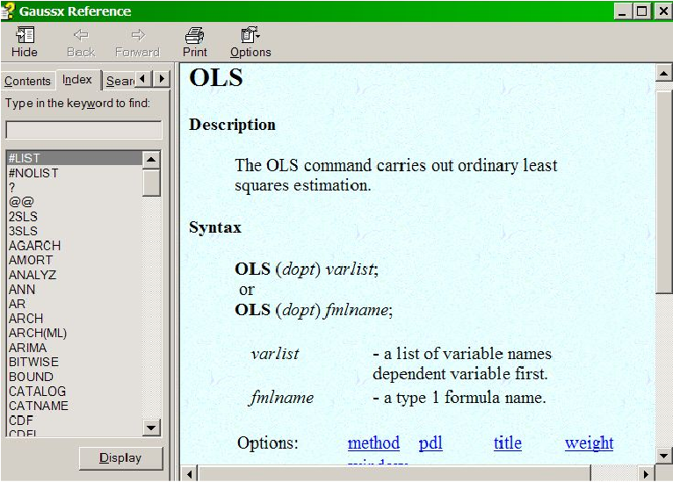Select CATALOG in the index list
The image size is (673, 482).
[x=75, y=391]
